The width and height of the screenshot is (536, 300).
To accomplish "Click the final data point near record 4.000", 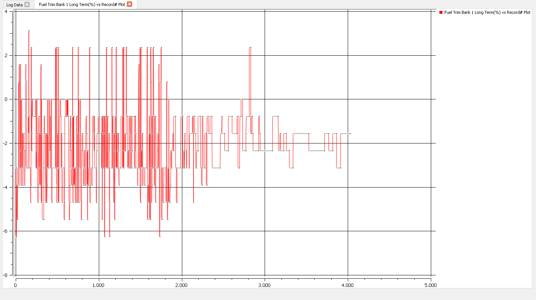I will 350,133.
